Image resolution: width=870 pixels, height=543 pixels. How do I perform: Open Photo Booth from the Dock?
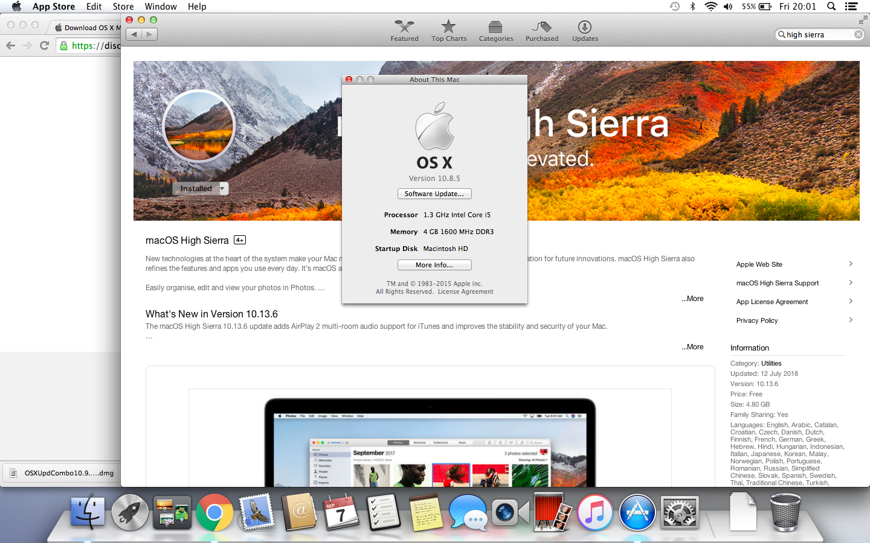tap(552, 513)
